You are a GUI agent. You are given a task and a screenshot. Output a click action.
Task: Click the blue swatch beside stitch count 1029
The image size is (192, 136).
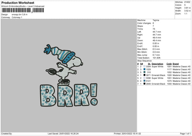[145, 69]
